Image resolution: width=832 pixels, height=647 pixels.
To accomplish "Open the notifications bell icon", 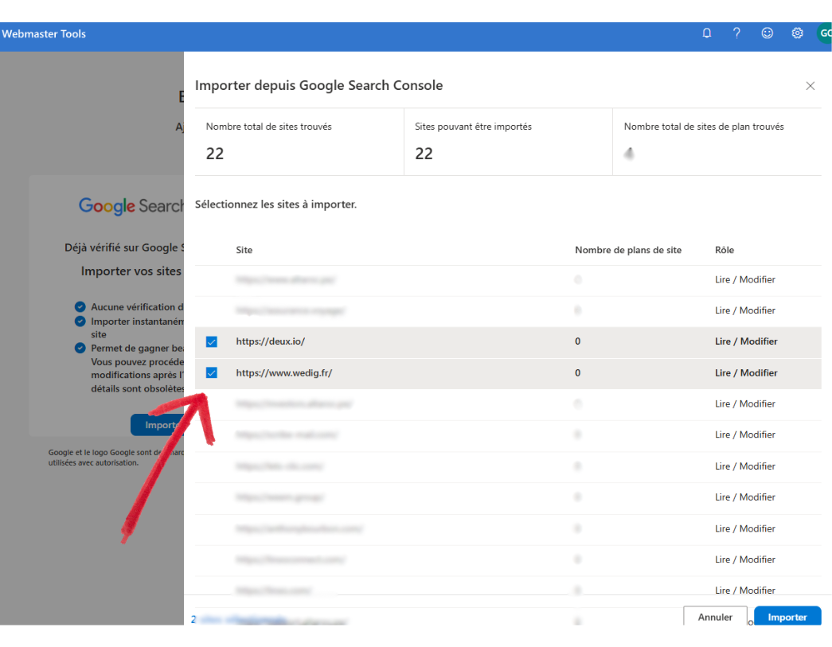I will coord(706,33).
